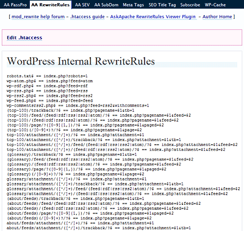
Task: Select top-100/attachment/([^/]+)/?$ rule line
Action: 76,135
